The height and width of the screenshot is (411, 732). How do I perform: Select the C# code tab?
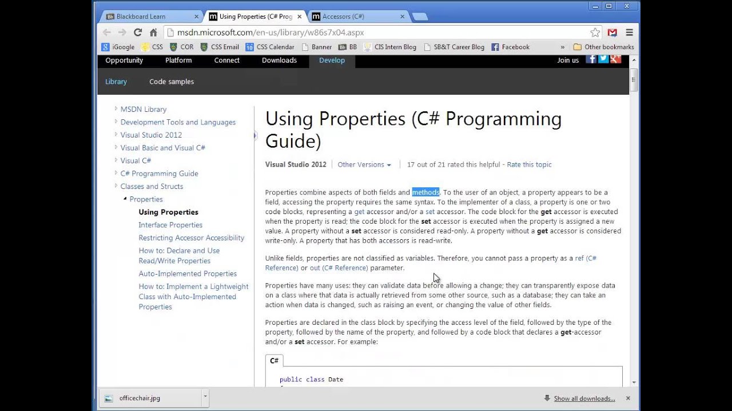tap(274, 361)
